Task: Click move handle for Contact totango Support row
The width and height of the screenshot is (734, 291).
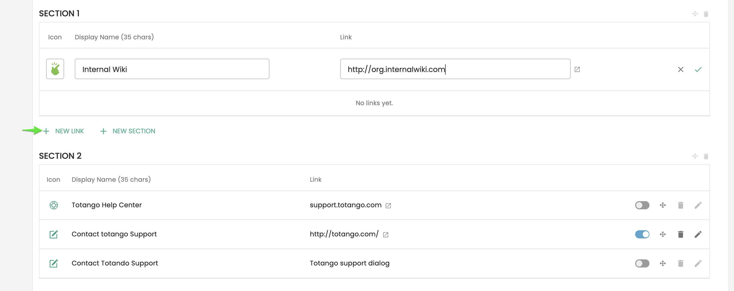Action: [x=663, y=234]
